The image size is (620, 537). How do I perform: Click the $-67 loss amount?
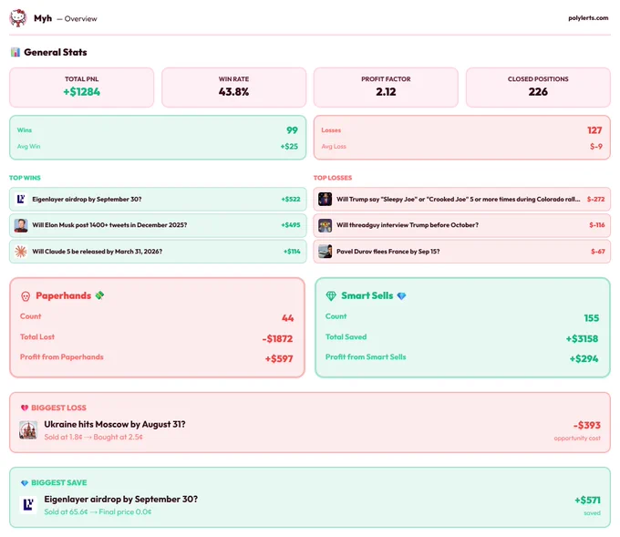click(x=598, y=252)
